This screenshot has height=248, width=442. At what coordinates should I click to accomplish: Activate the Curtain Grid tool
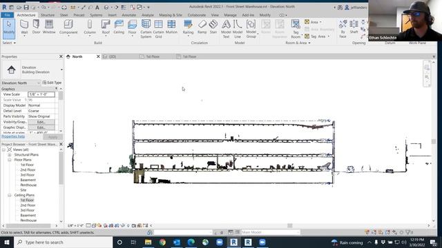[158, 29]
